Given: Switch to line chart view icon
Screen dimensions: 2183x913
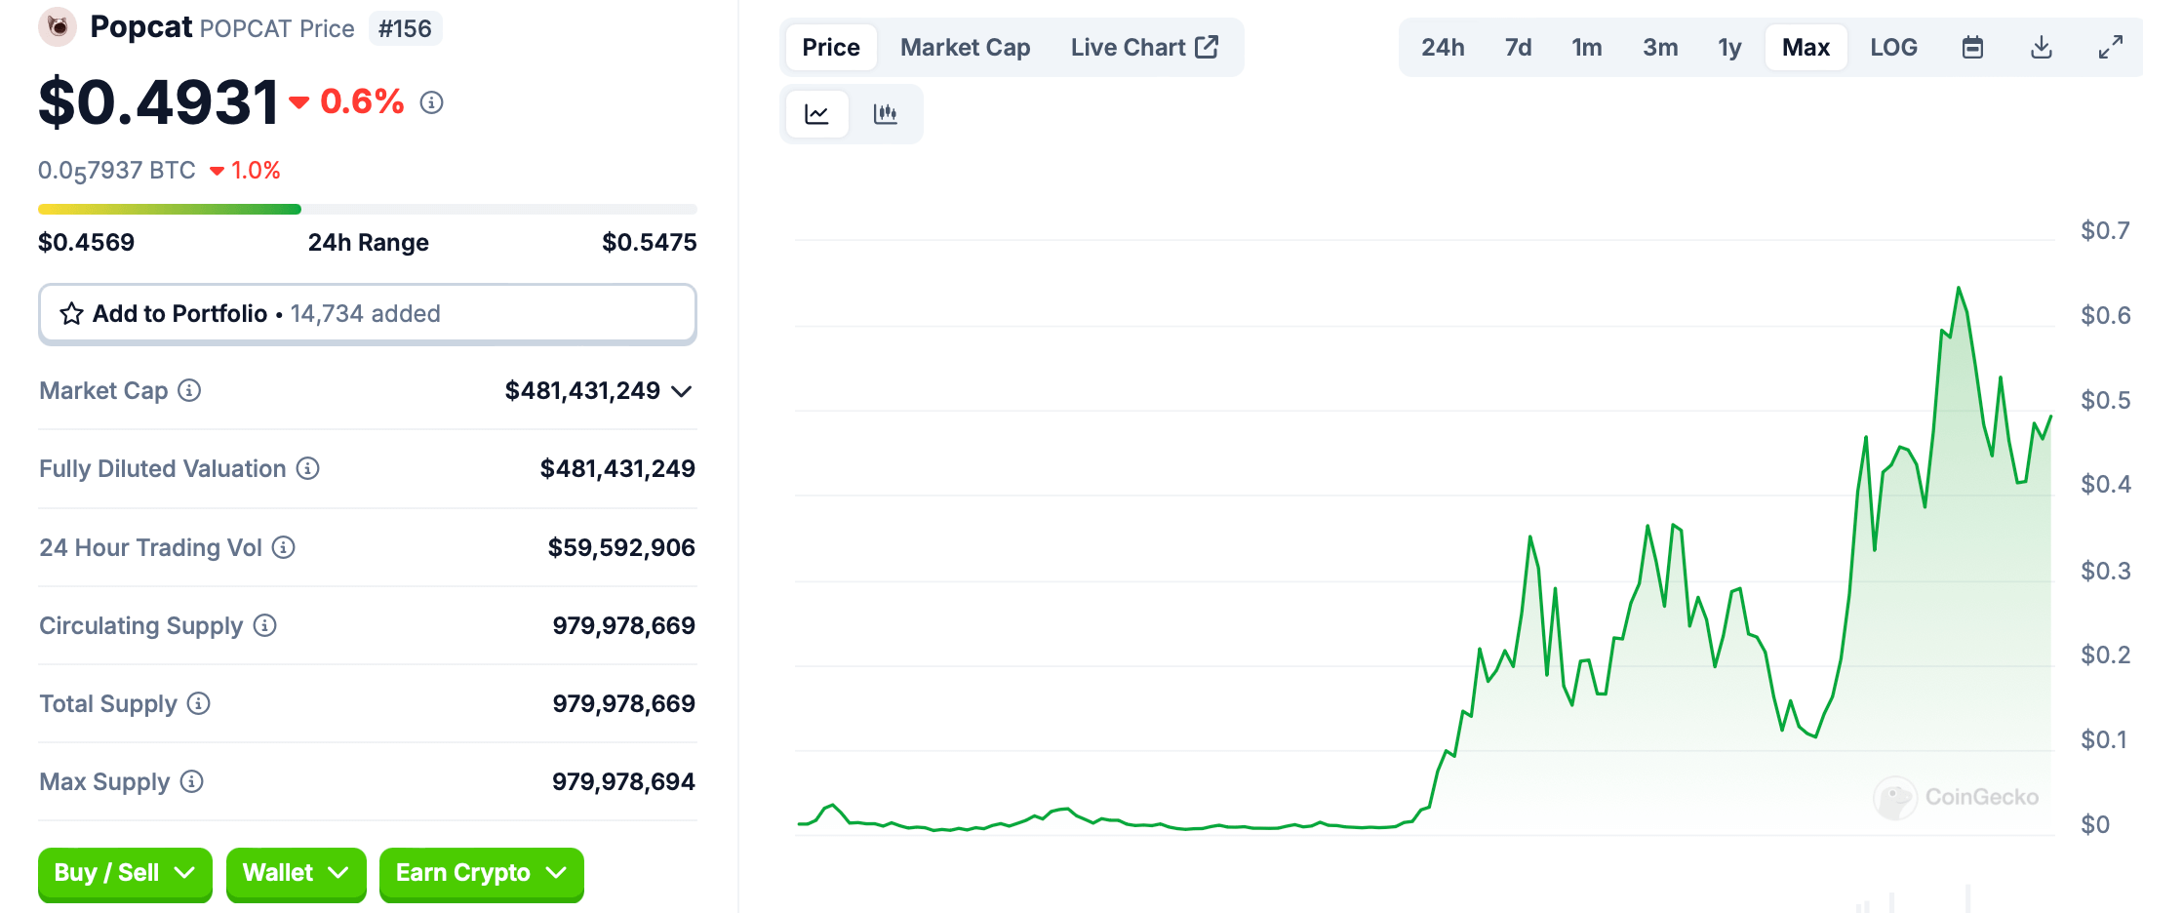Looking at the screenshot, I should pos(816,114).
